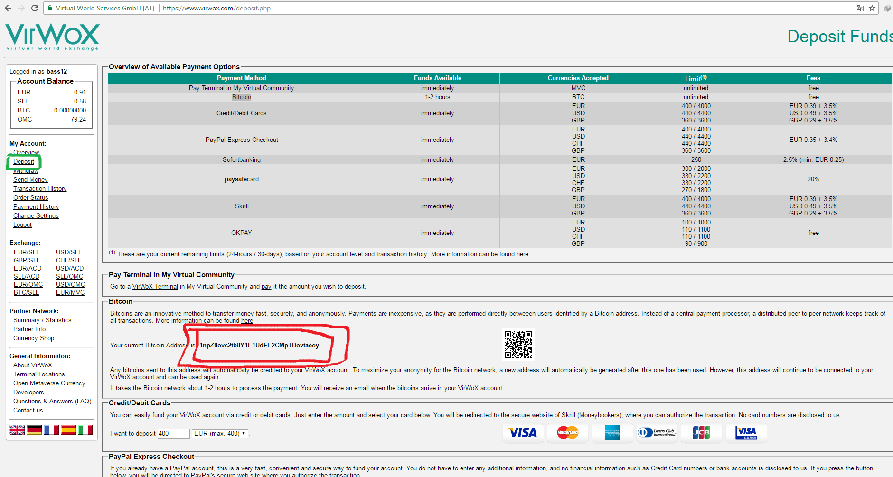Open the EUR/ACD exchange
Image resolution: width=893 pixels, height=477 pixels.
[28, 268]
